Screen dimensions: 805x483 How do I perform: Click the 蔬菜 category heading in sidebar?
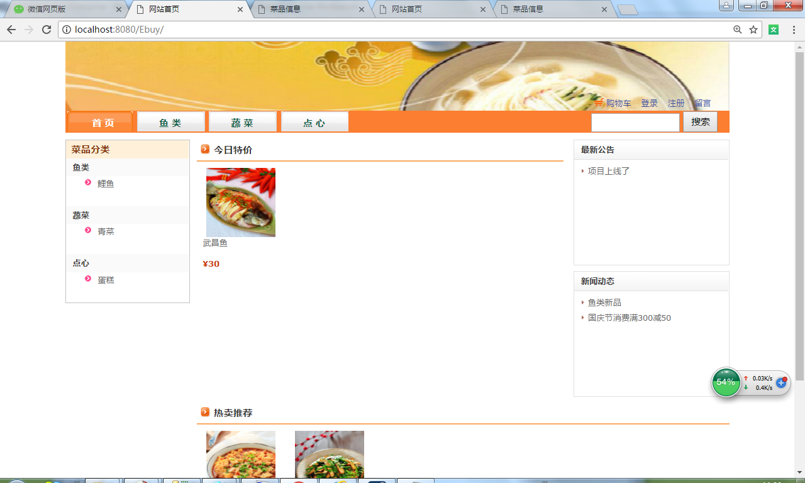point(81,215)
